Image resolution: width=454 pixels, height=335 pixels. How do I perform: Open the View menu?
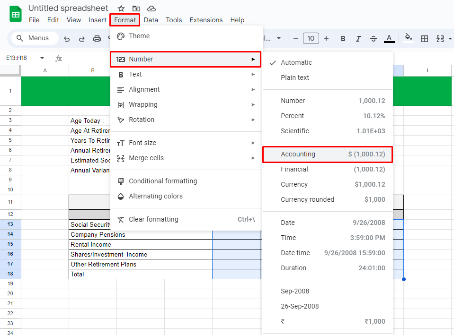(74, 20)
